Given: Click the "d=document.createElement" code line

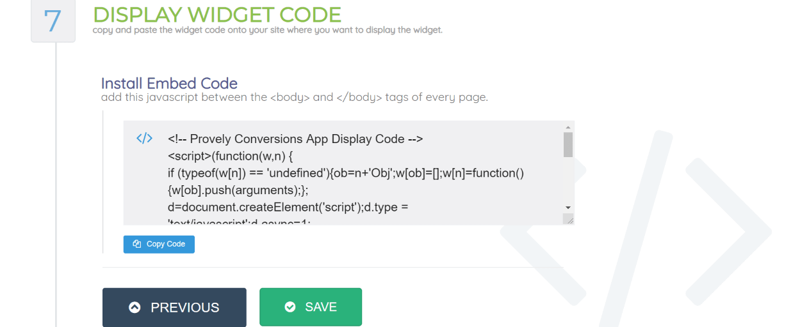Looking at the screenshot, I should tap(288, 207).
